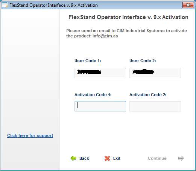
Task: Focus the Activation Code 1 input field
Action: pos(100,106)
